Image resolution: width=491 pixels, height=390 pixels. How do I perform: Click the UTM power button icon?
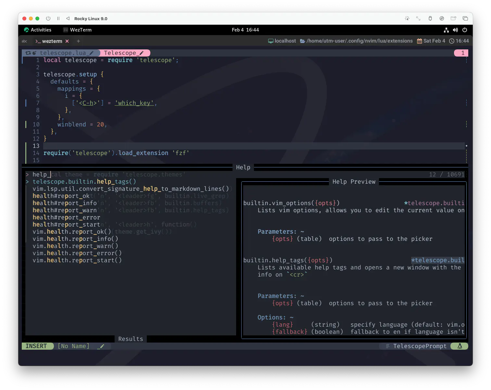pos(48,19)
